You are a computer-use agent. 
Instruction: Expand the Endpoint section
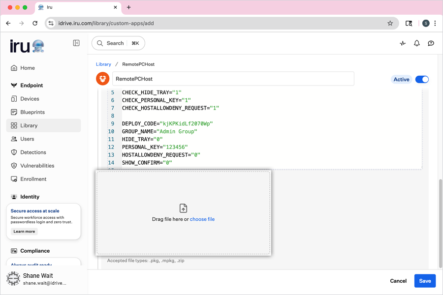[32, 86]
